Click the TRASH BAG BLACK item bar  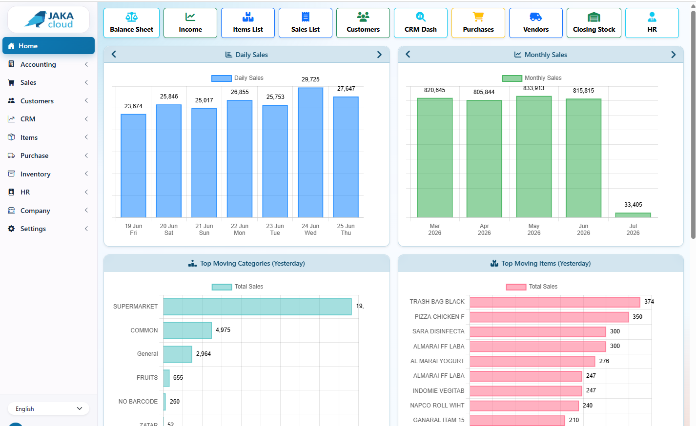(x=555, y=302)
